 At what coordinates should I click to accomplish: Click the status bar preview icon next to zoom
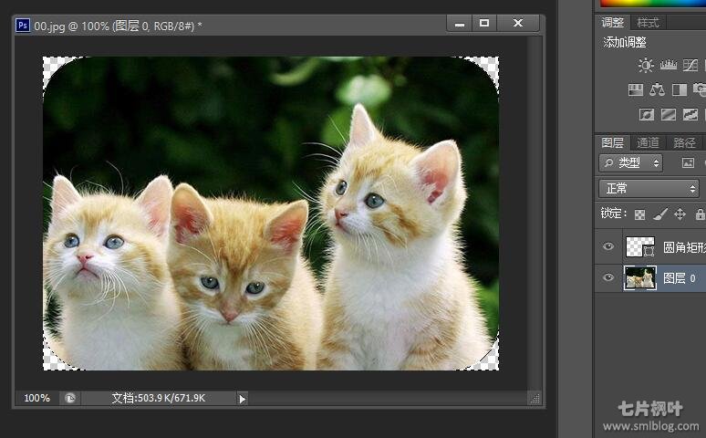[69, 398]
